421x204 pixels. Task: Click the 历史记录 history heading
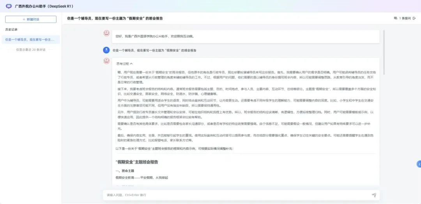pos(11,30)
